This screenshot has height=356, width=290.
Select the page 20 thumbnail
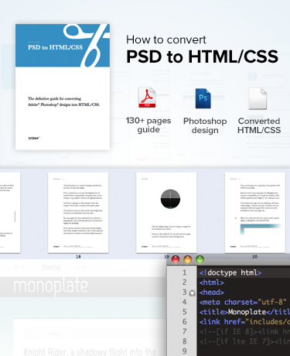coord(255,213)
